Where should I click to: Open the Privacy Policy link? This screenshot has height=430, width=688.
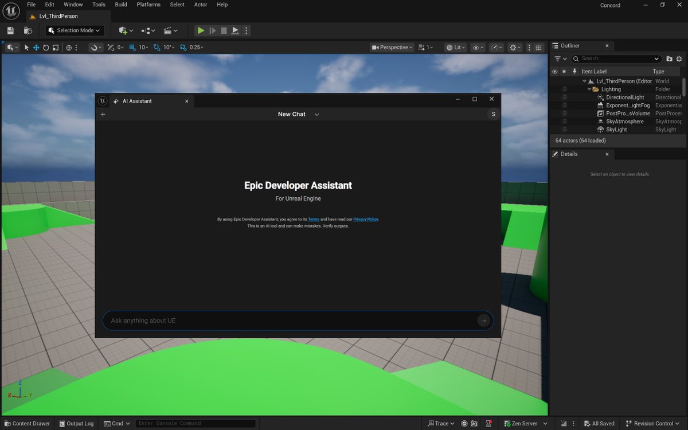click(366, 219)
